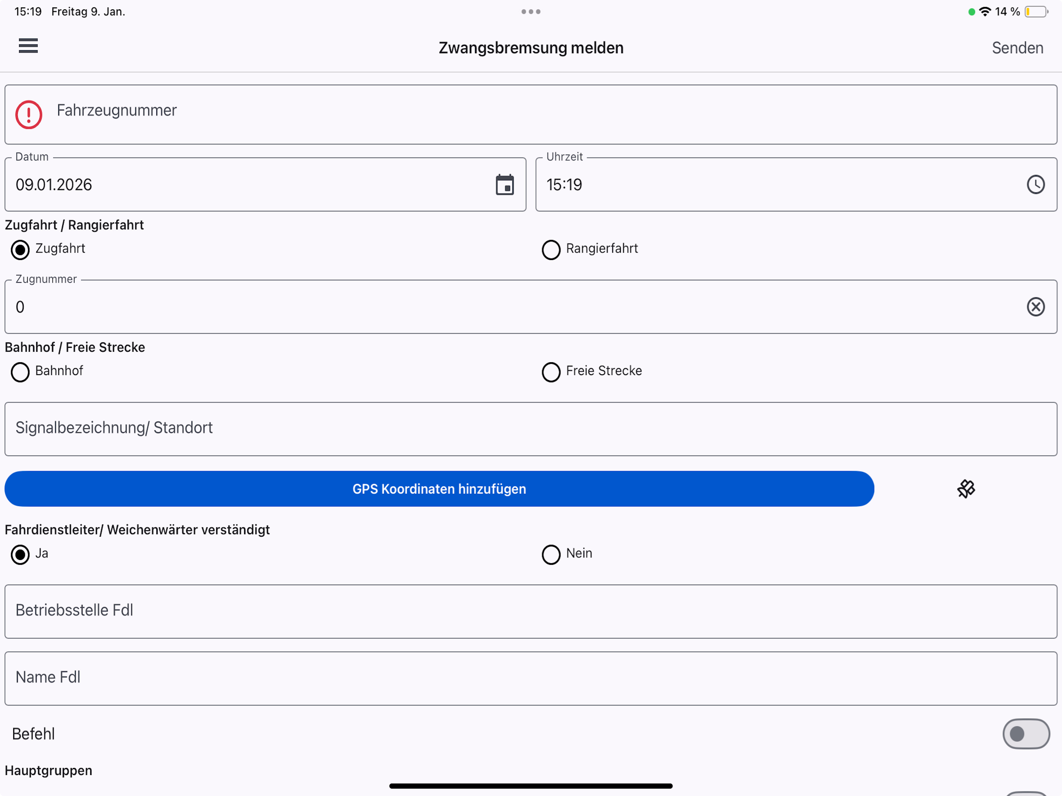1062x796 pixels.
Task: Select the Zugfahrt radio option
Action: click(x=20, y=250)
